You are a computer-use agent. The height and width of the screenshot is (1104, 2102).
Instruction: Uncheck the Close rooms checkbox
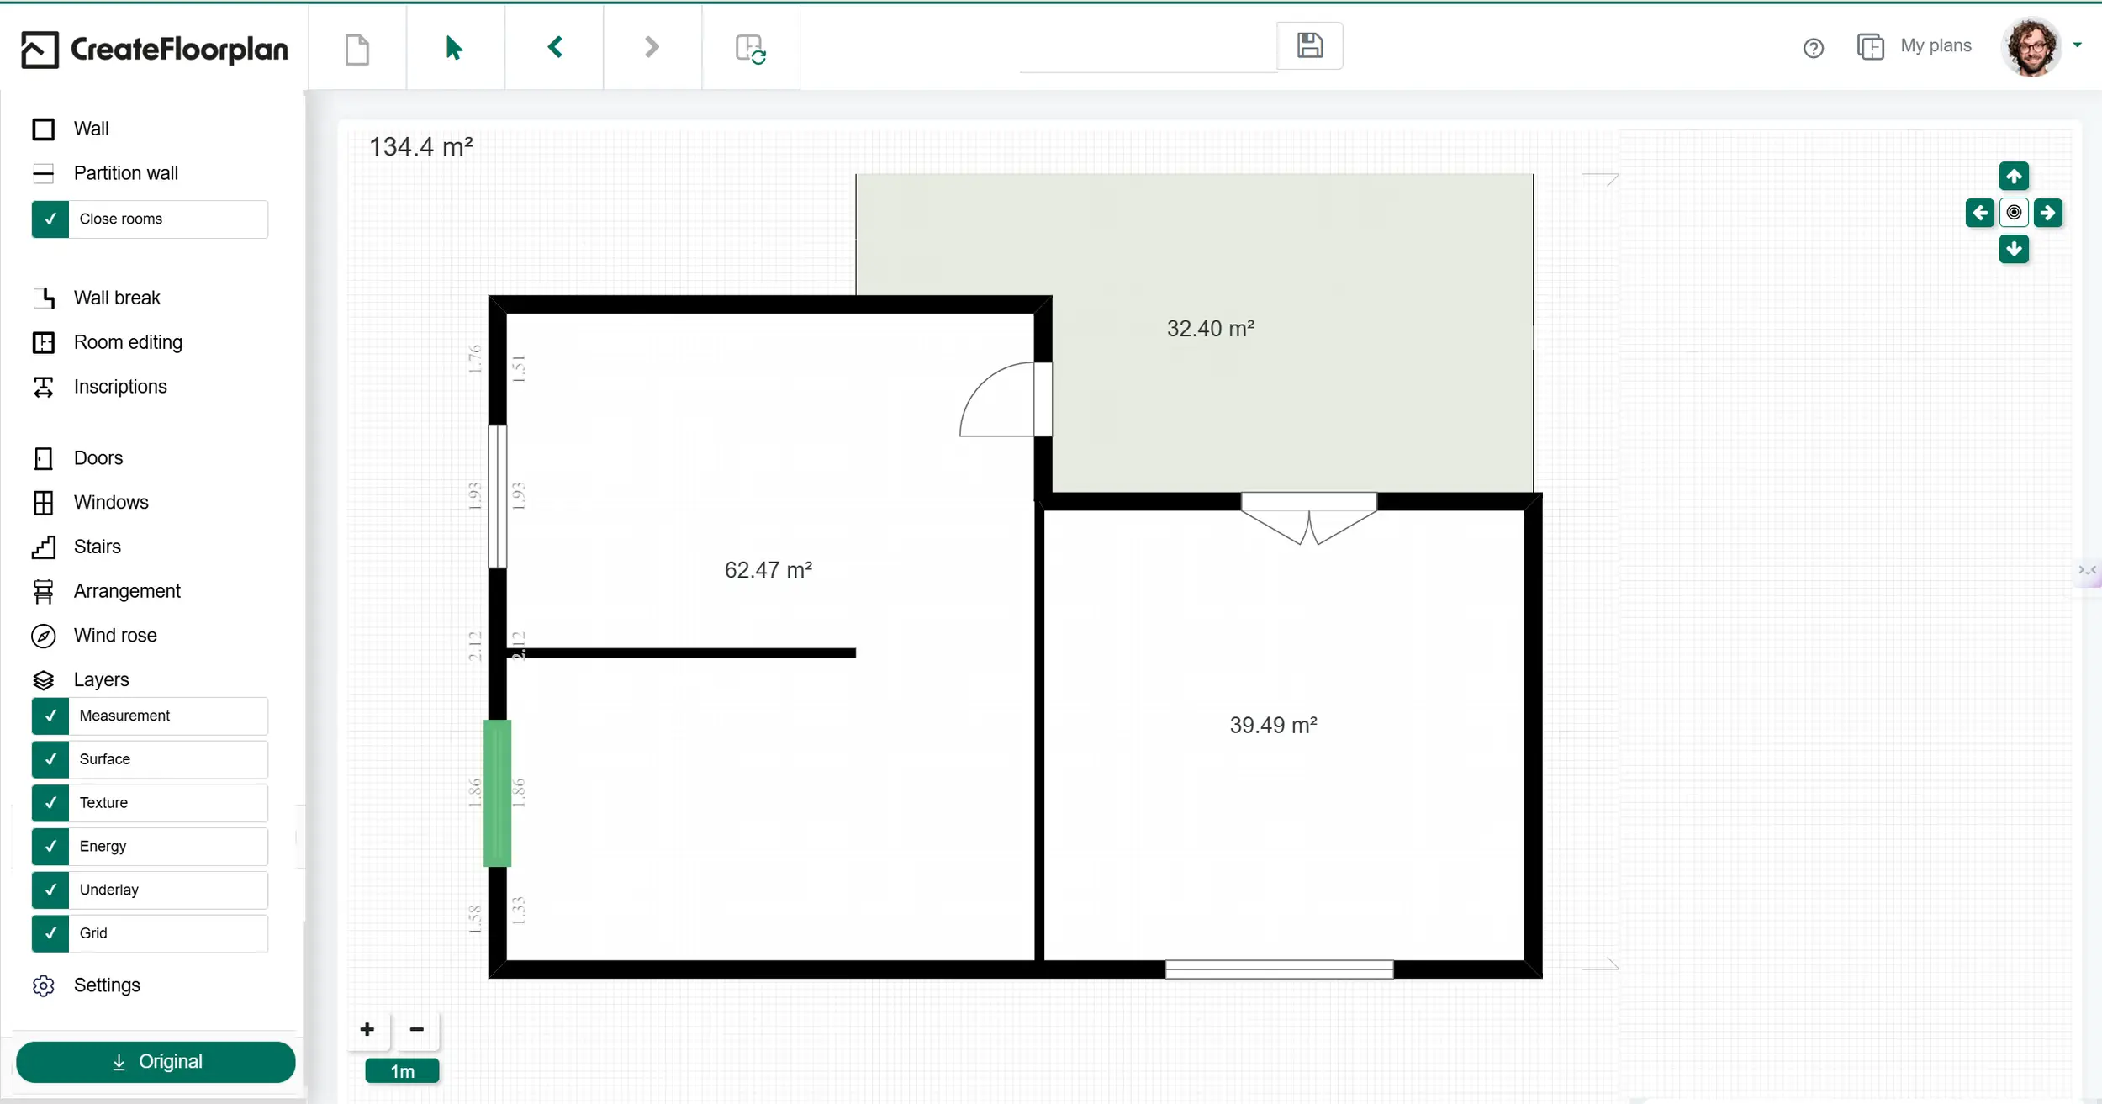pos(50,219)
